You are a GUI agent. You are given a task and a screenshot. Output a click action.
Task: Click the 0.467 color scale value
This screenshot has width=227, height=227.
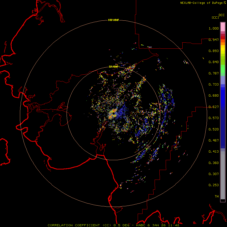[x=214, y=140]
